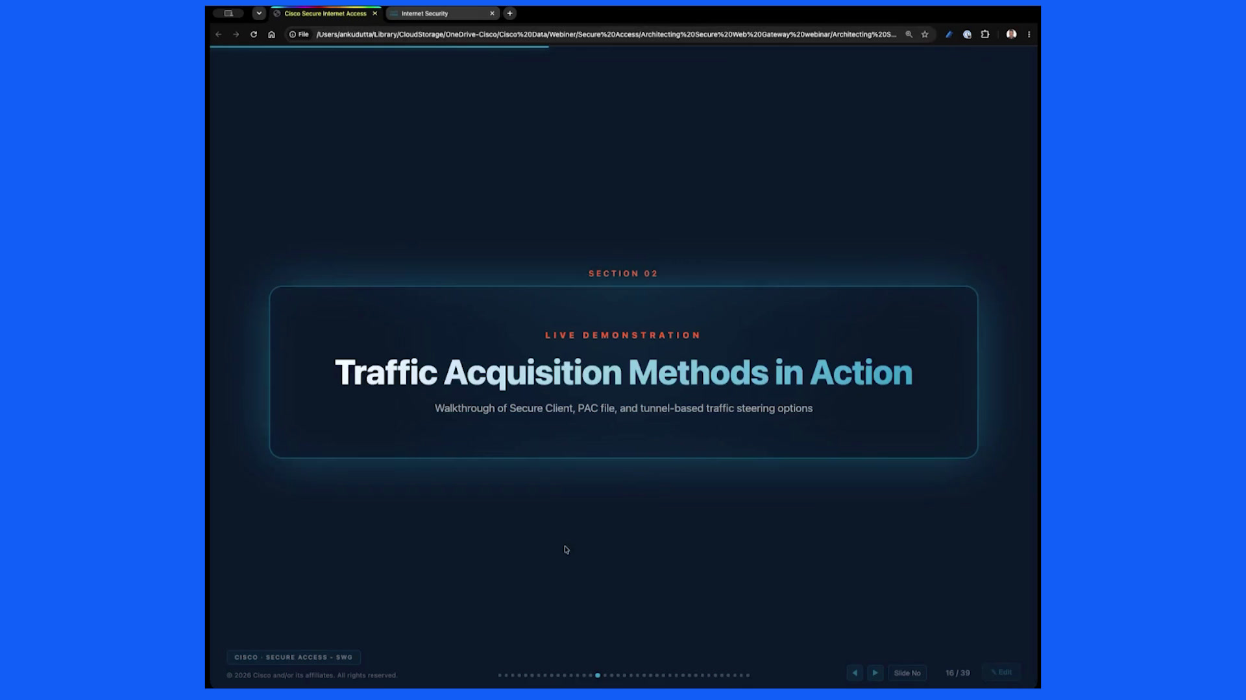This screenshot has height=700, width=1246.
Task: Click the Edit button
Action: click(1001, 672)
